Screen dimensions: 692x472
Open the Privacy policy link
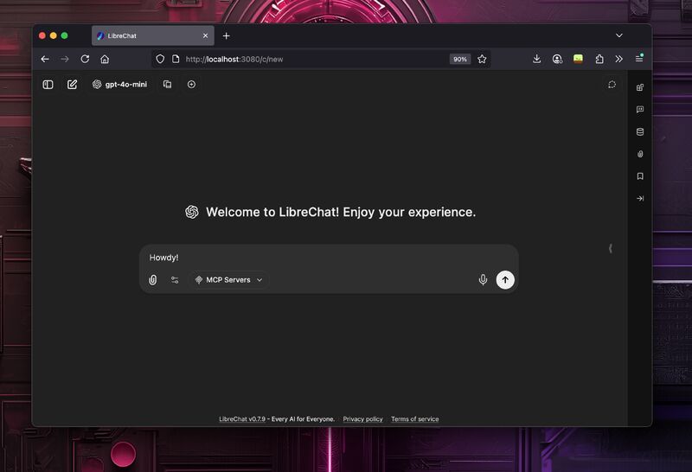pyautogui.click(x=362, y=419)
